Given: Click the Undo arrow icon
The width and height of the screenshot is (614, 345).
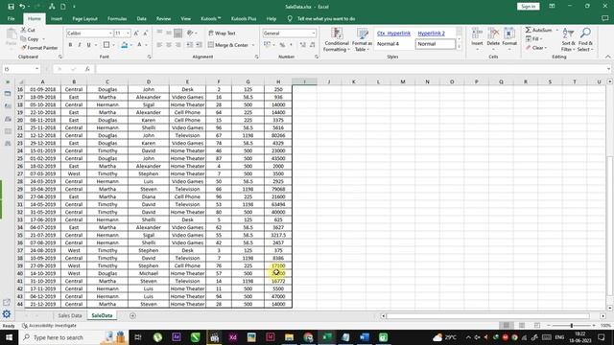Looking at the screenshot, I should (x=22, y=7).
